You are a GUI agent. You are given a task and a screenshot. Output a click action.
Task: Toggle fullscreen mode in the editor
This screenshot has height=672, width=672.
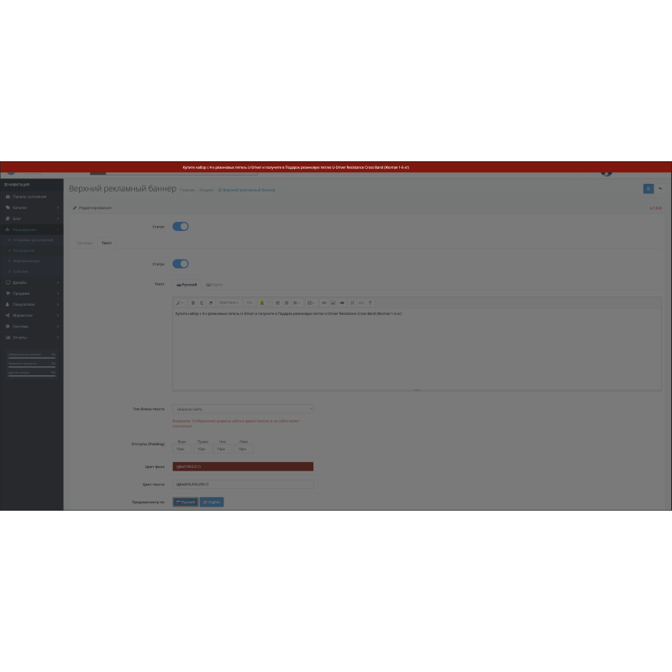[x=352, y=302]
